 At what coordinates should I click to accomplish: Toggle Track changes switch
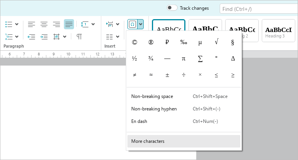172,8
